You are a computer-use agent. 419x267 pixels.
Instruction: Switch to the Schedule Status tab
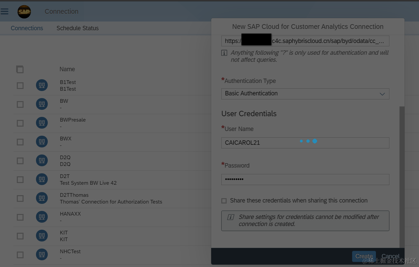coord(78,28)
